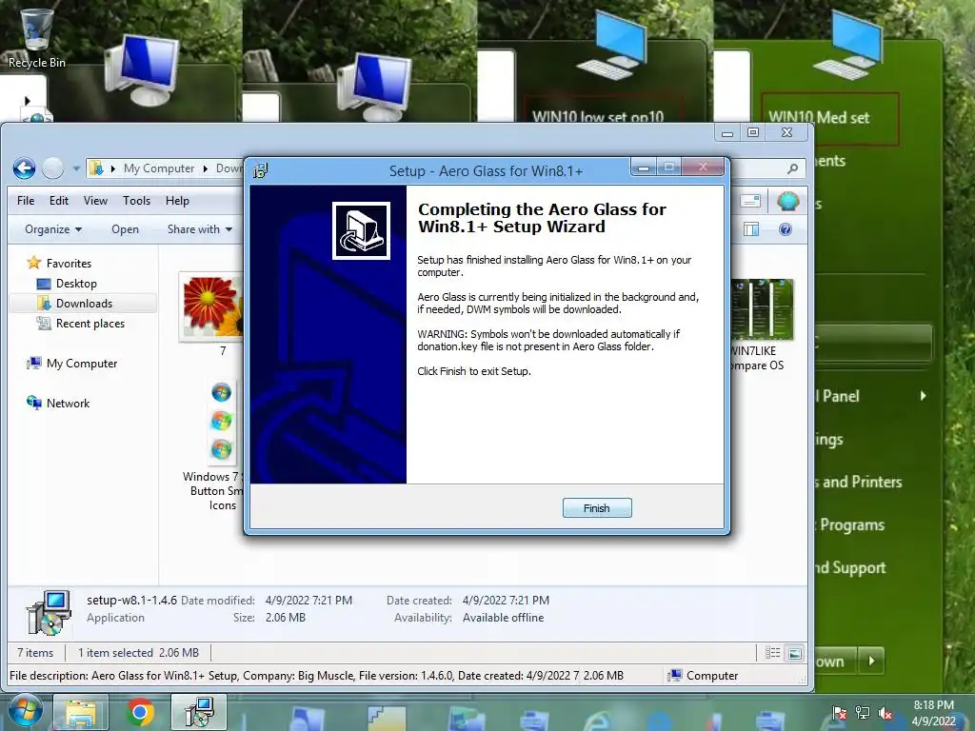Click the card icon left of the seashell
The image size is (975, 731).
pos(750,201)
